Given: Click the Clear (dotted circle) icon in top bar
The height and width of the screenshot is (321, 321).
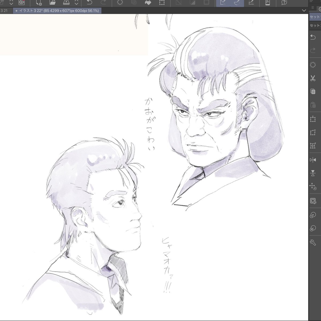Looking at the screenshot, I should [x=120, y=3].
